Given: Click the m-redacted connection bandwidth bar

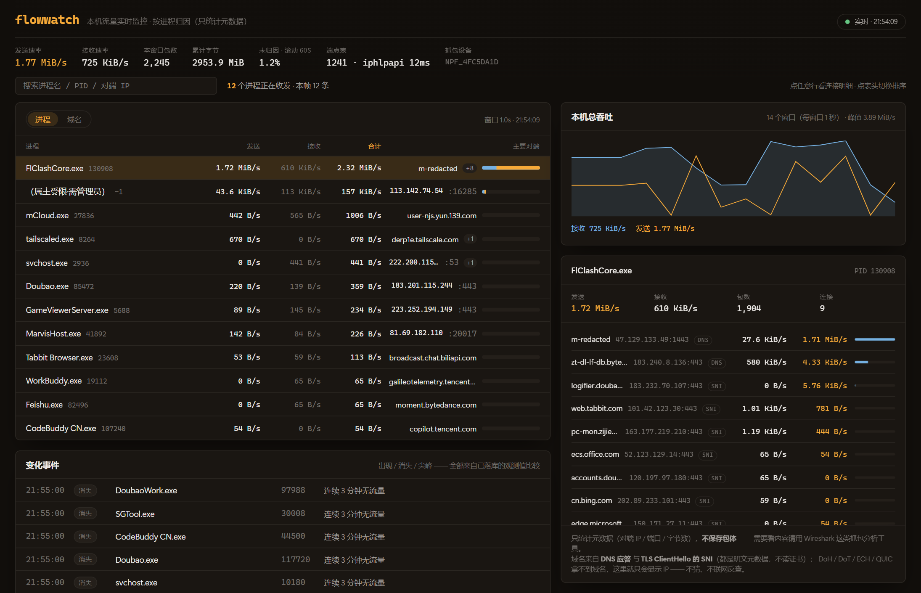Looking at the screenshot, I should point(875,339).
